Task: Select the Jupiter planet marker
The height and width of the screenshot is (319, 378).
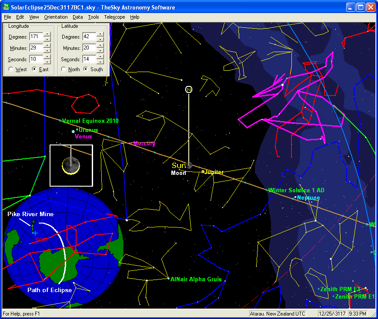Action: (203, 172)
